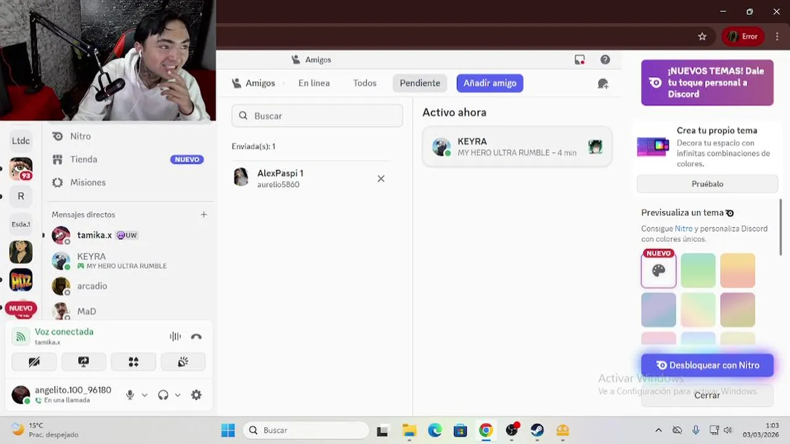Select the orange gradient theme swatch
The image size is (790, 444).
[738, 271]
